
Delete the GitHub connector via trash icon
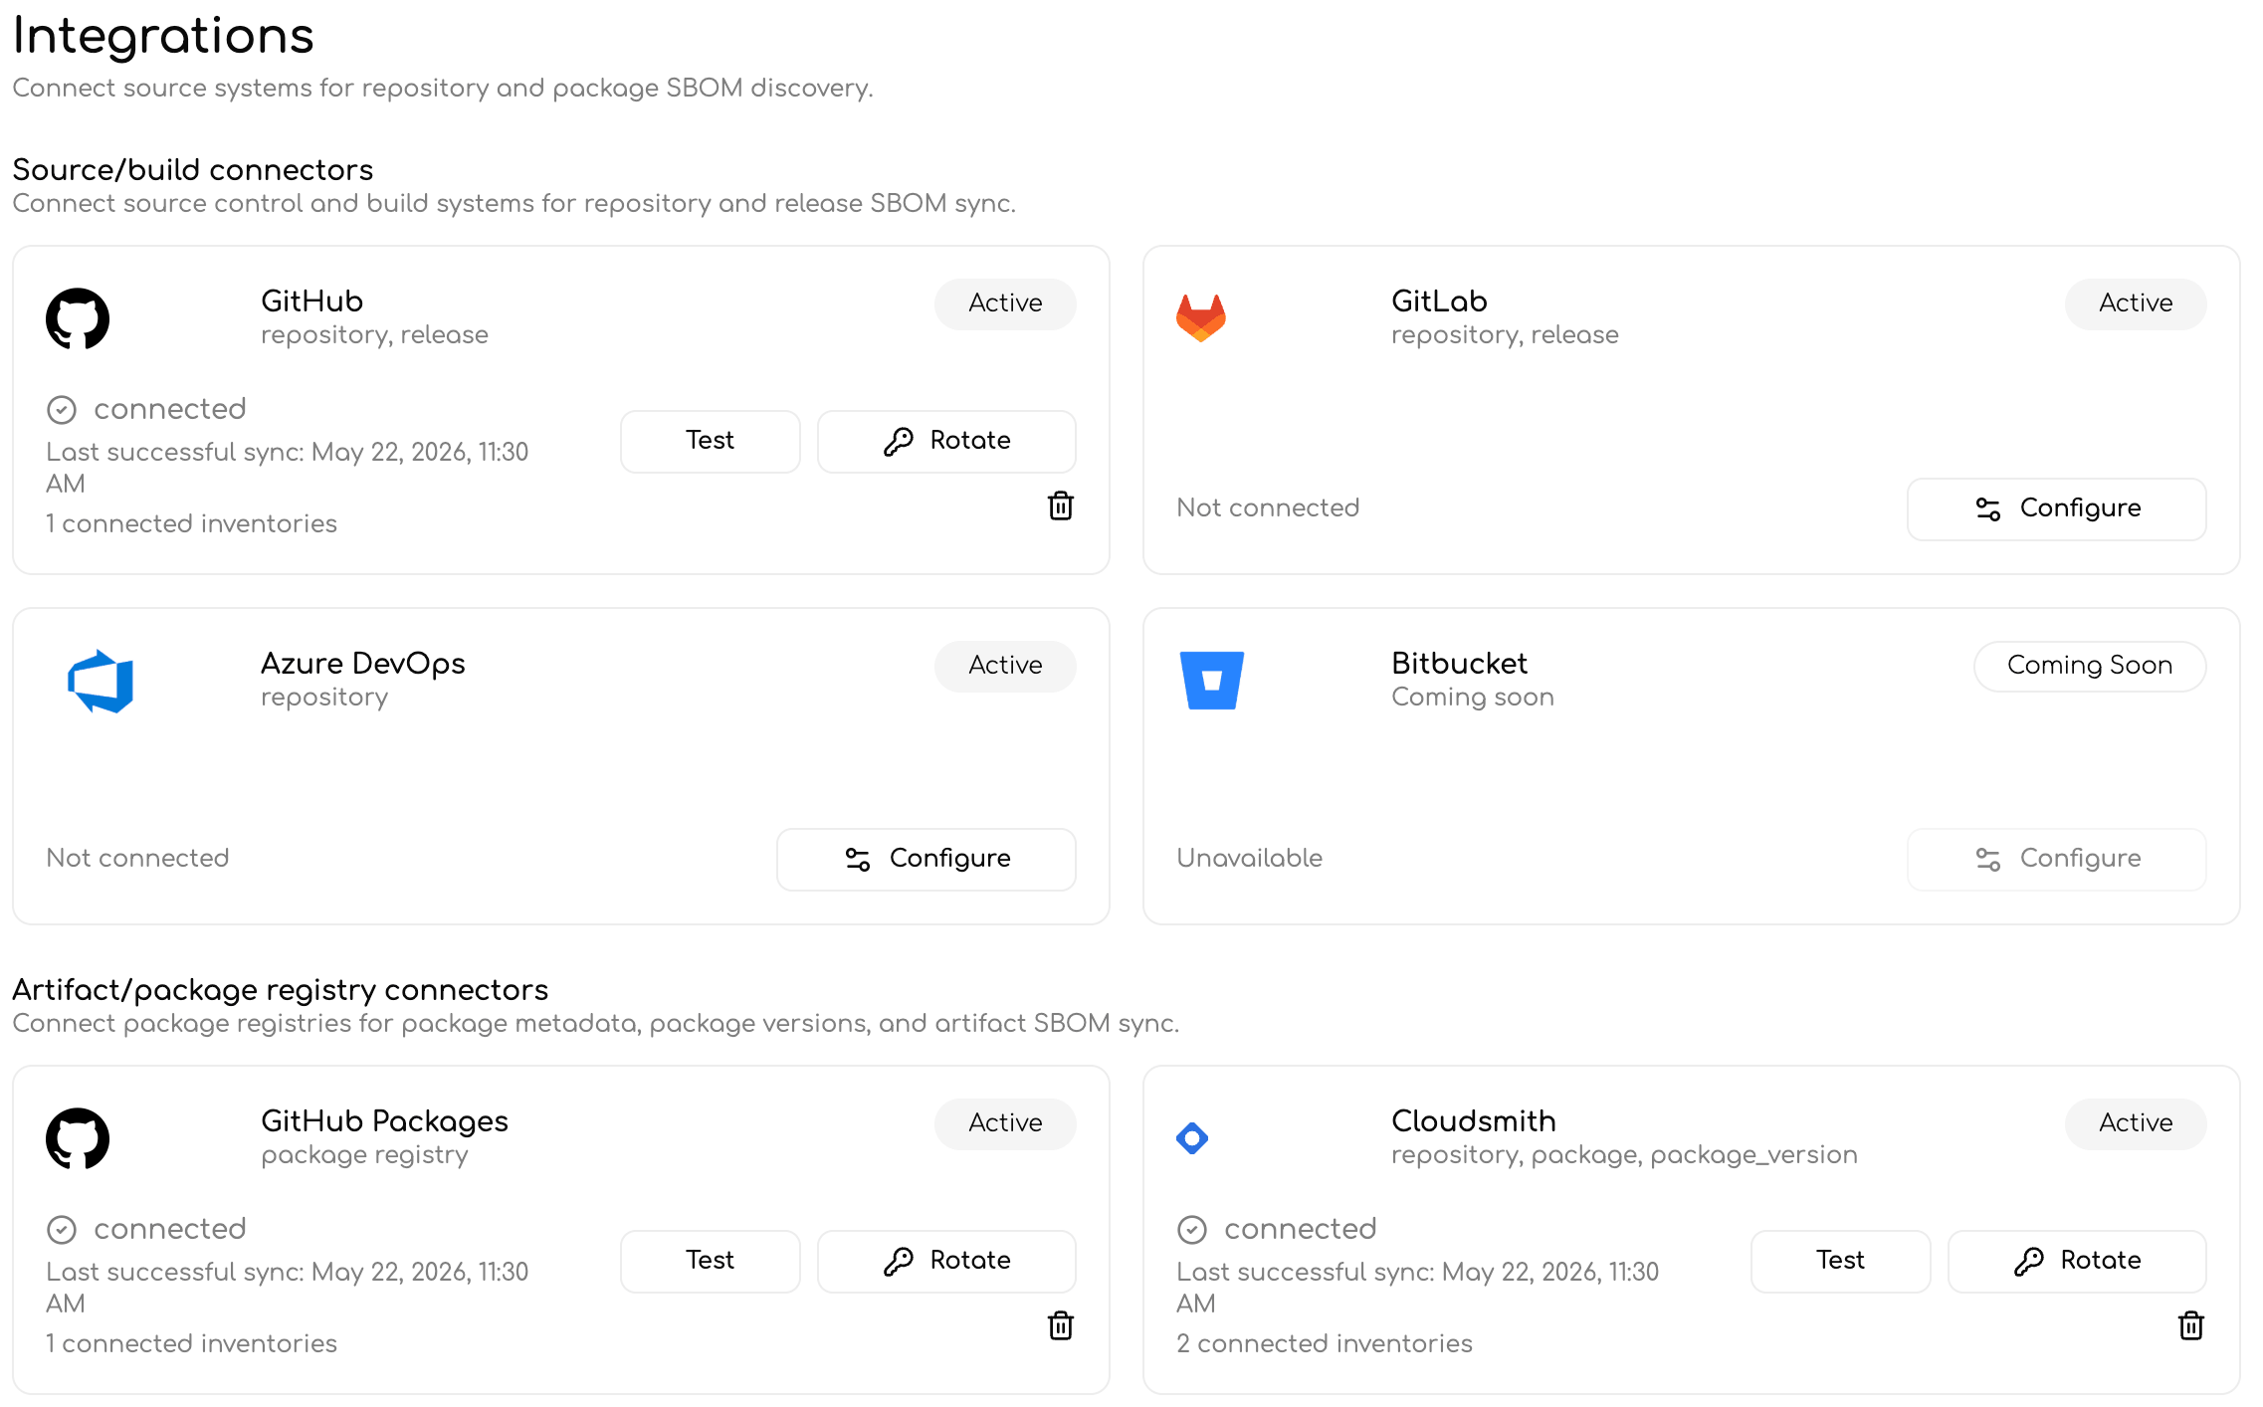(1061, 505)
